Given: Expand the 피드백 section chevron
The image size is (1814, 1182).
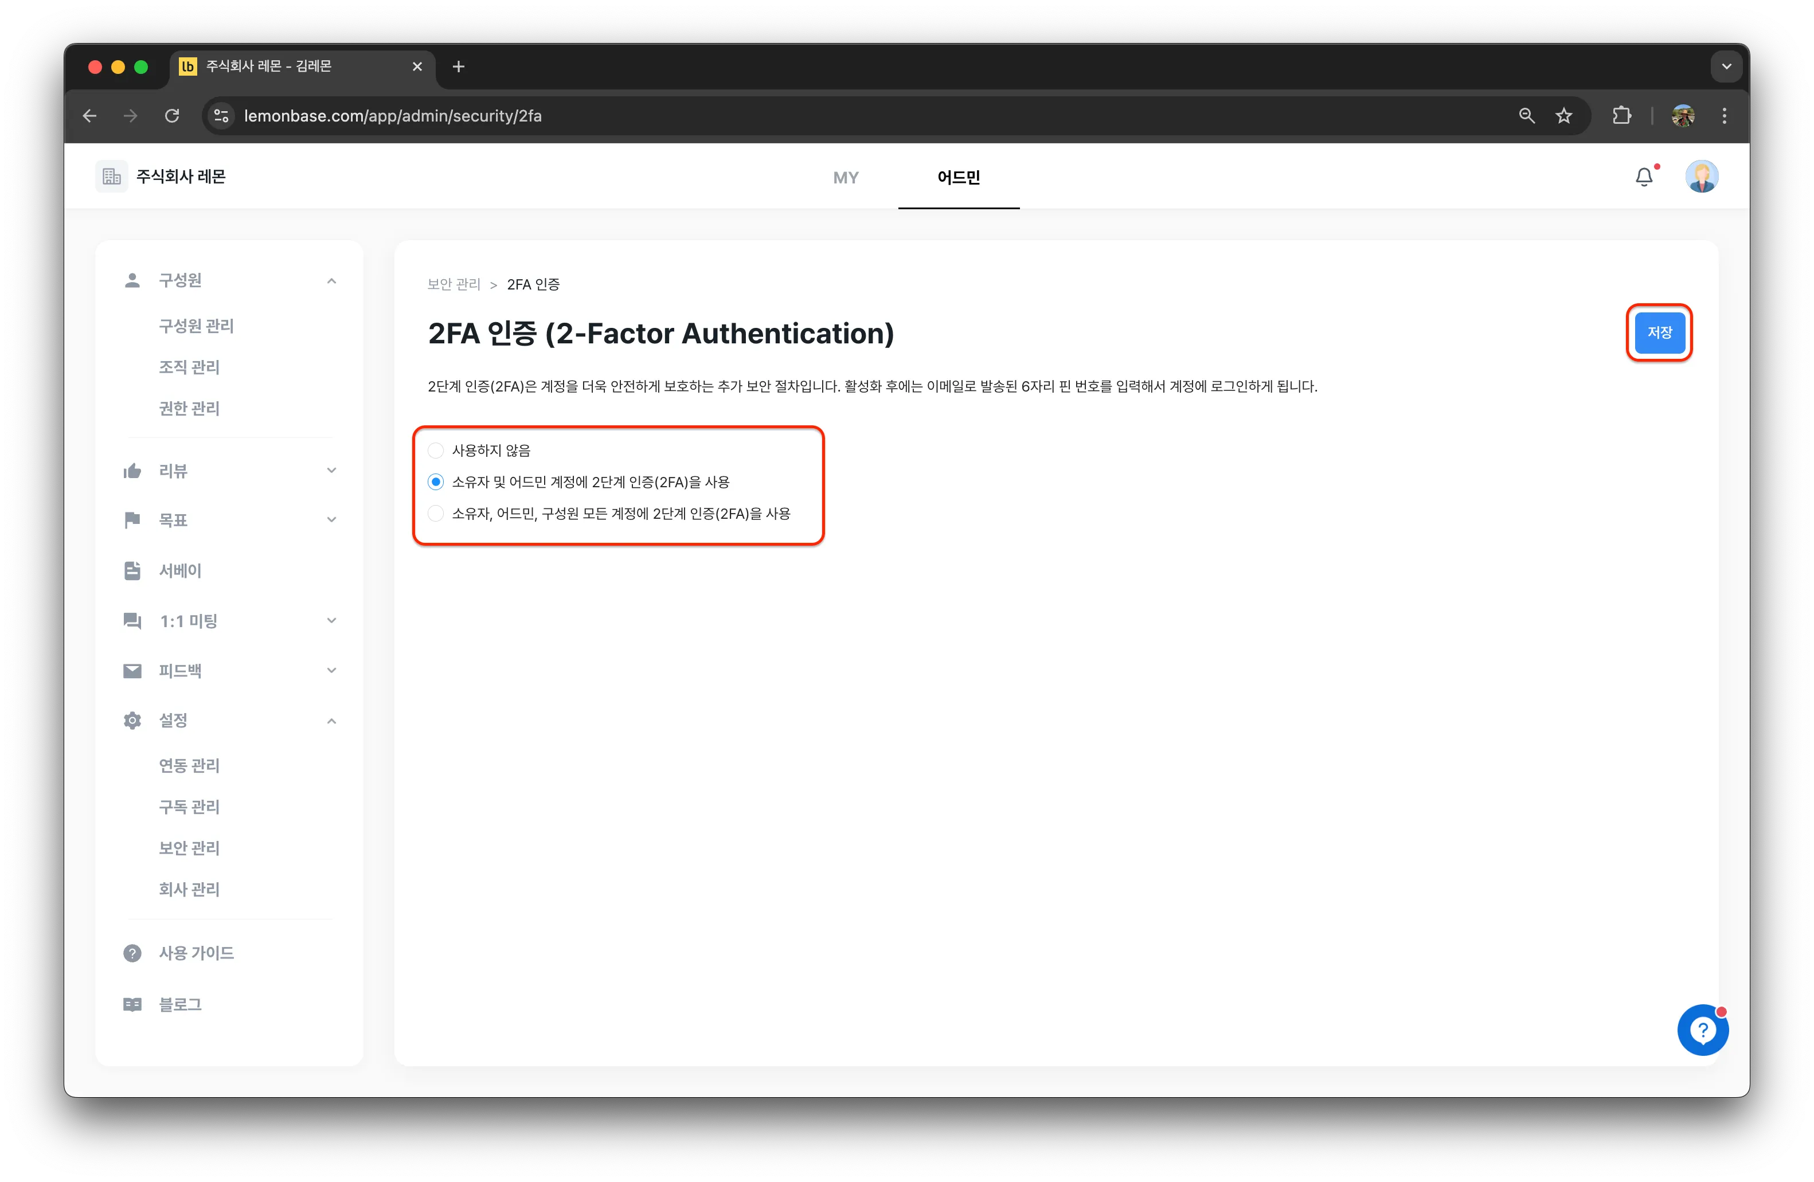Looking at the screenshot, I should point(331,671).
